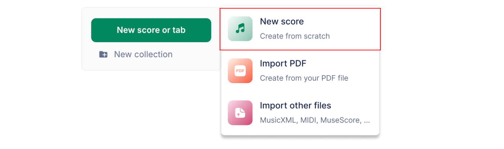
Task: Click the Create from your PDF file description
Action: 304,78
